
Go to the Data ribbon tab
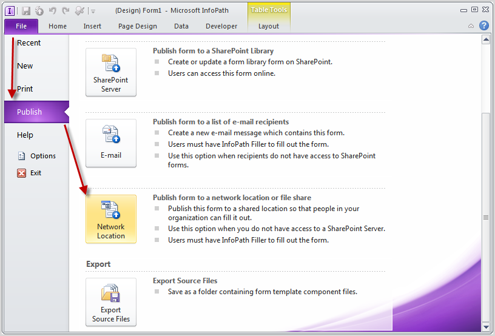click(181, 26)
